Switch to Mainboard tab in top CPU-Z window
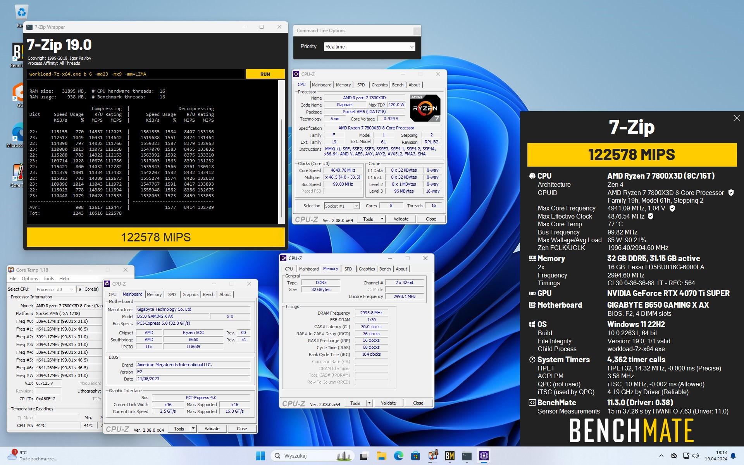 322,85
